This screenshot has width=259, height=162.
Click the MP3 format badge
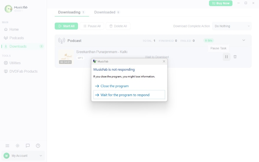click(x=80, y=58)
